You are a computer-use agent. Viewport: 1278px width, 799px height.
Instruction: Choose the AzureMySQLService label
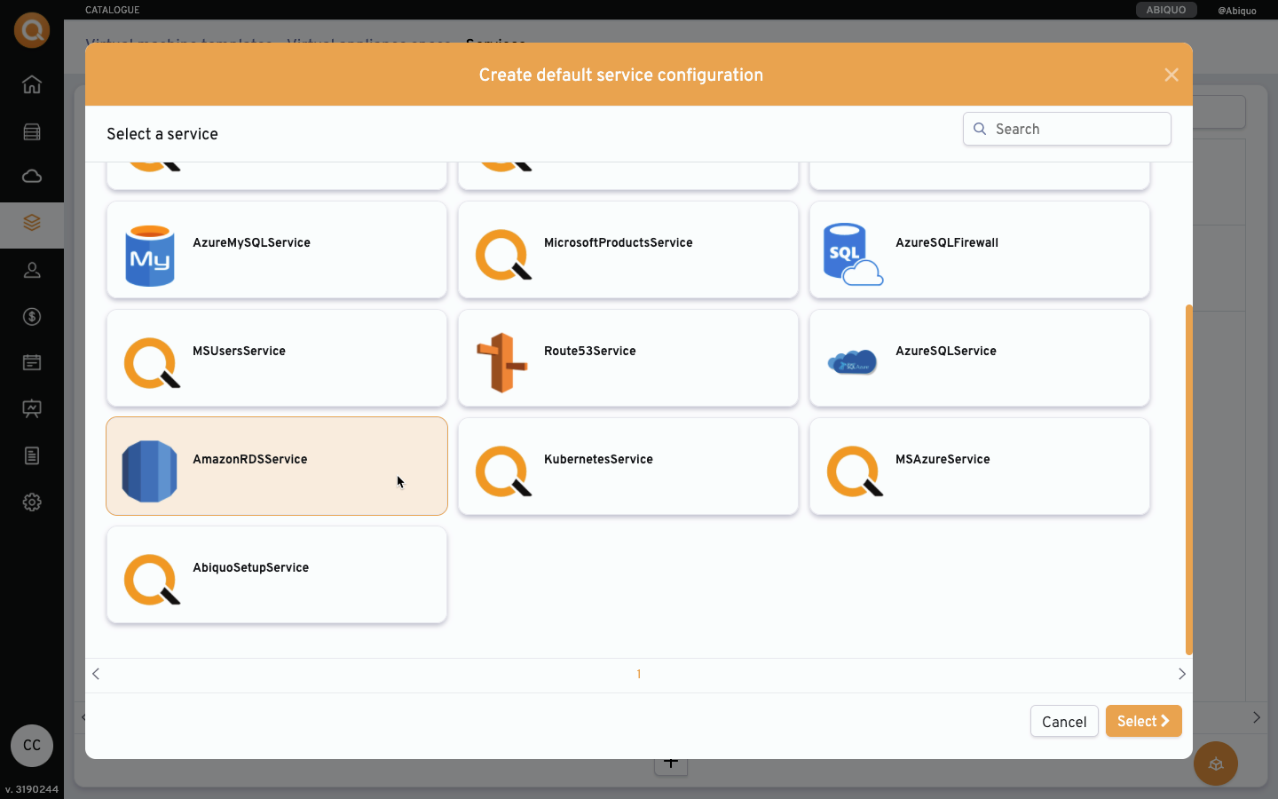coord(251,242)
